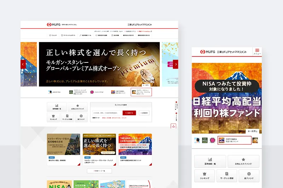Open the mobile 新ファンド tile

click(x=249, y=176)
